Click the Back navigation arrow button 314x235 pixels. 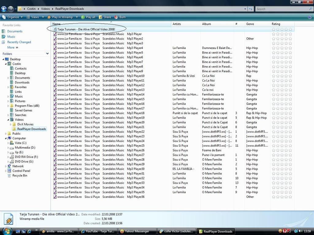(4, 9)
